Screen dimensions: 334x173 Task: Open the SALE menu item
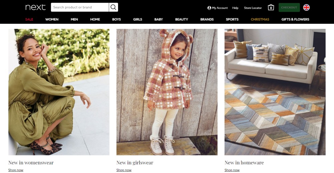(29, 19)
